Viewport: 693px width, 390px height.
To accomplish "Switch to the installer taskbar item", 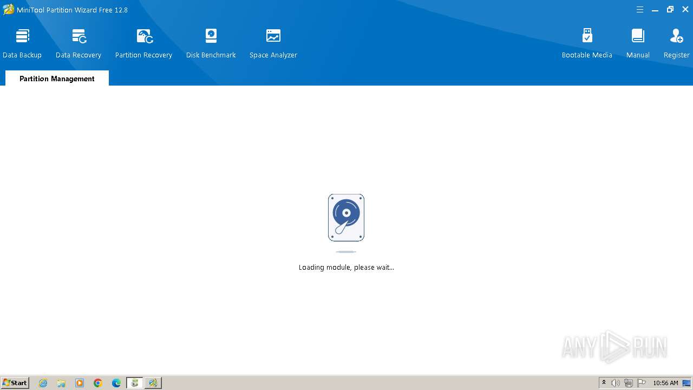I will click(x=135, y=383).
